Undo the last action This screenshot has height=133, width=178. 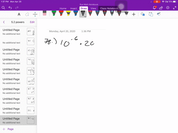(10, 8)
